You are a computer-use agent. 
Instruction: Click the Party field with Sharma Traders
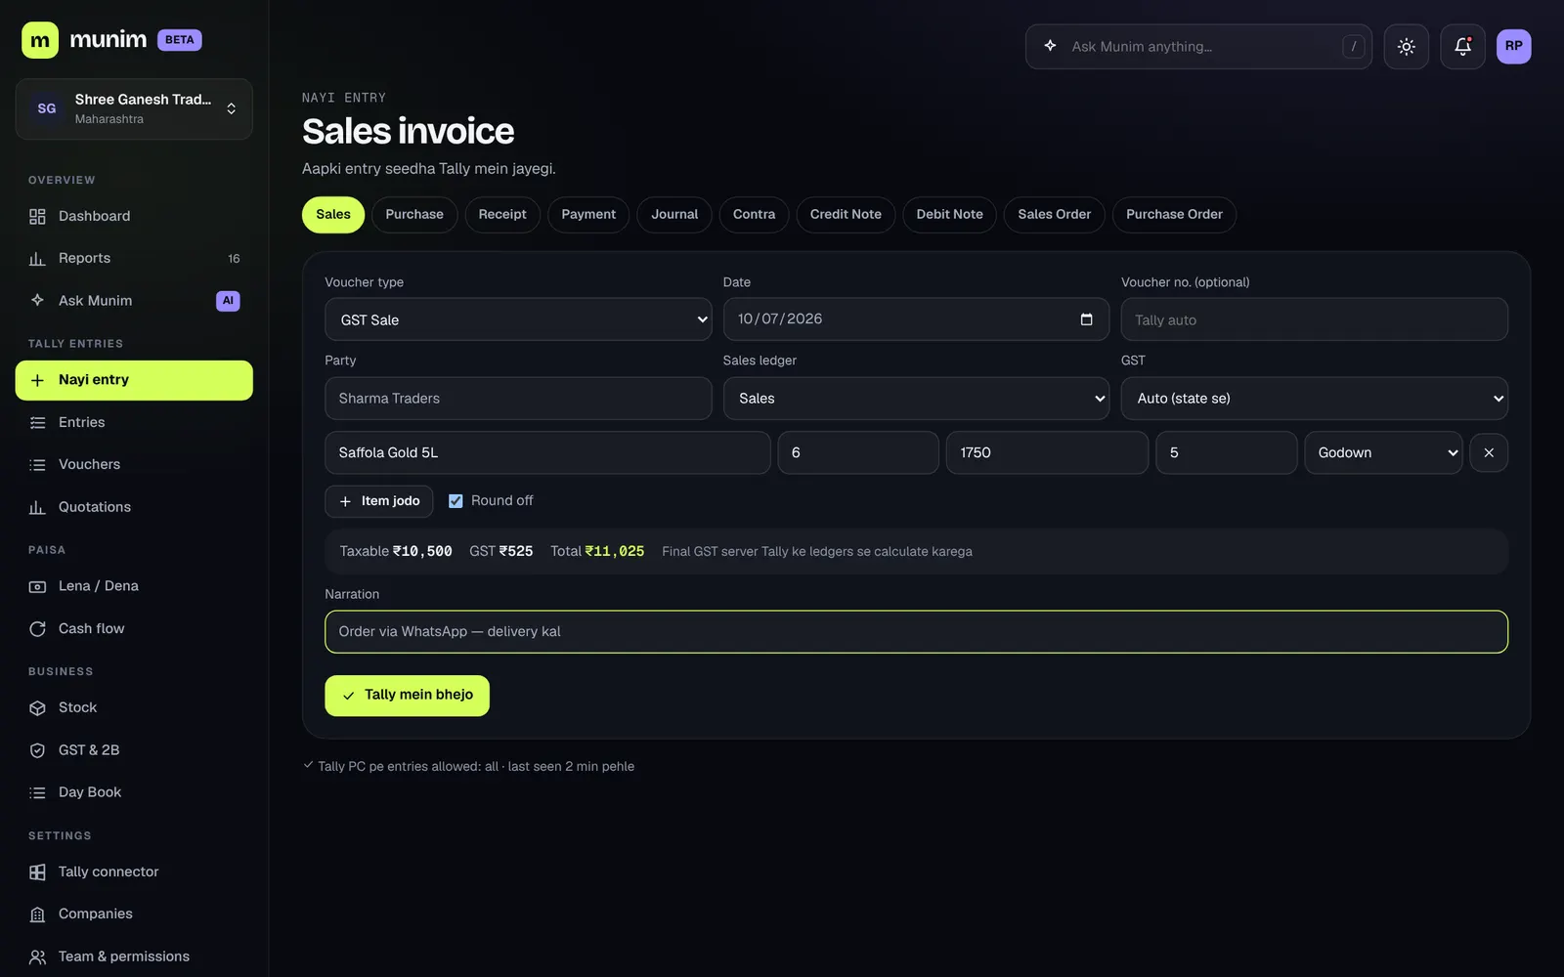pyautogui.click(x=518, y=399)
